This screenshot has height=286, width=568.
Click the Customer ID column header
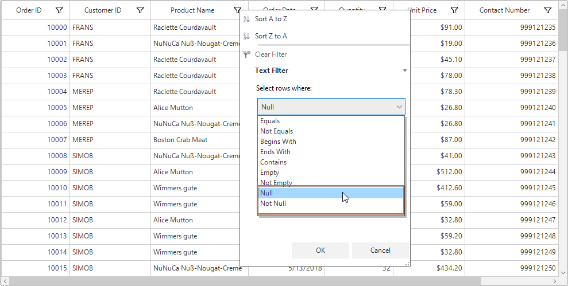(x=103, y=10)
